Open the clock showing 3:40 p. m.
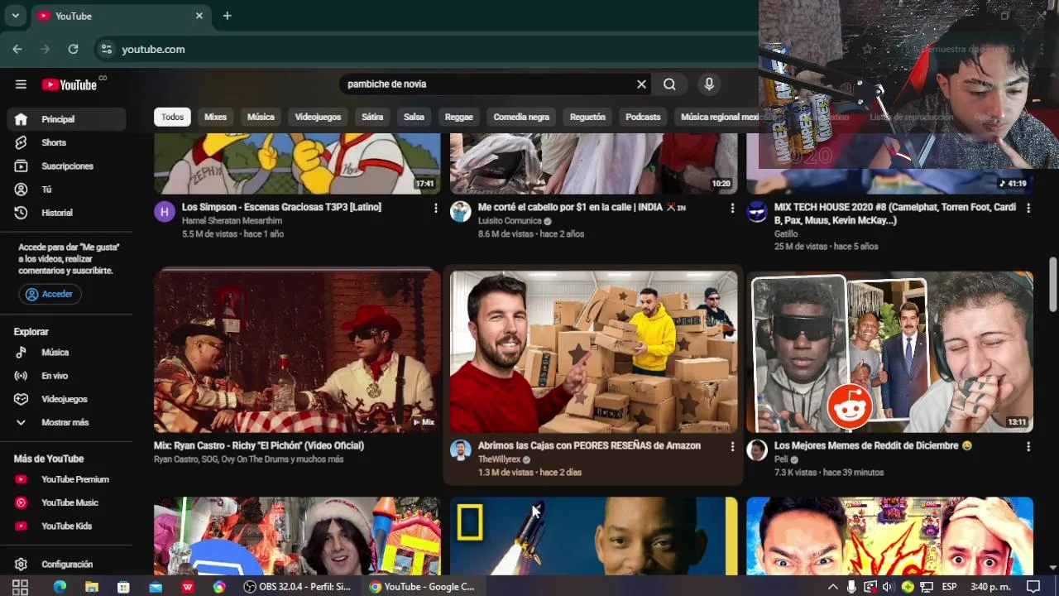The width and height of the screenshot is (1059, 596). (990, 587)
